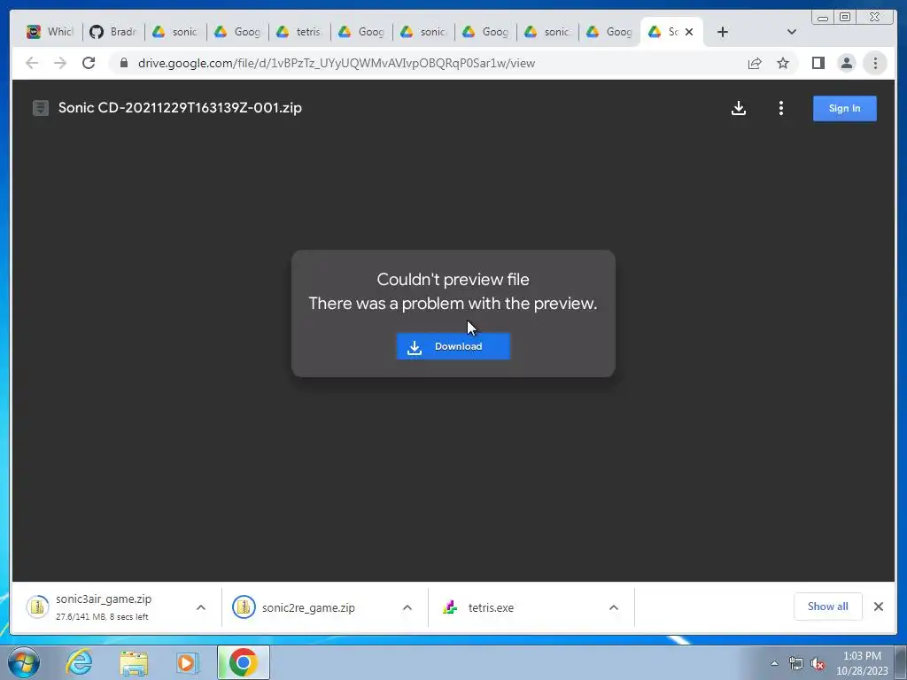This screenshot has width=907, height=680.
Task: Show hidden tray icons arrow
Action: coord(774,663)
